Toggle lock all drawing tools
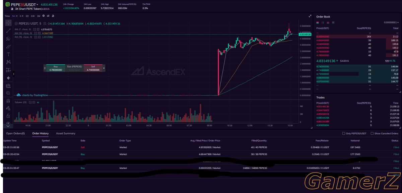The width and height of the screenshot is (402, 193). tap(8, 116)
